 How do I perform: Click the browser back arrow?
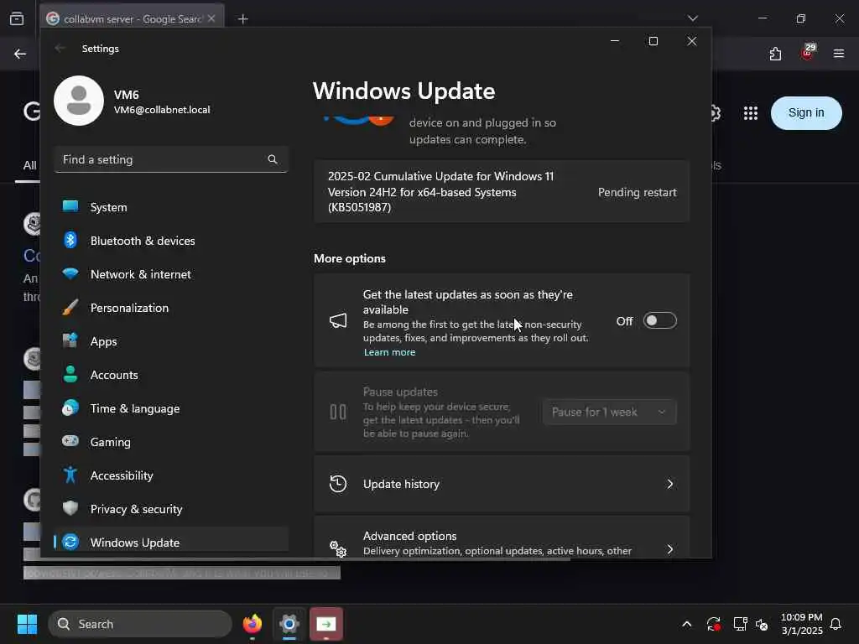pos(20,54)
